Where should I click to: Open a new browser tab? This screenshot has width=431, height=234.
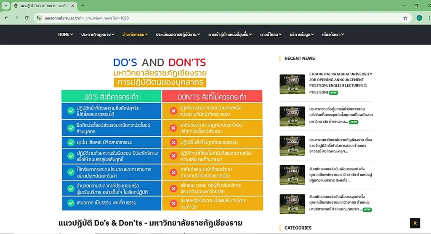click(83, 5)
